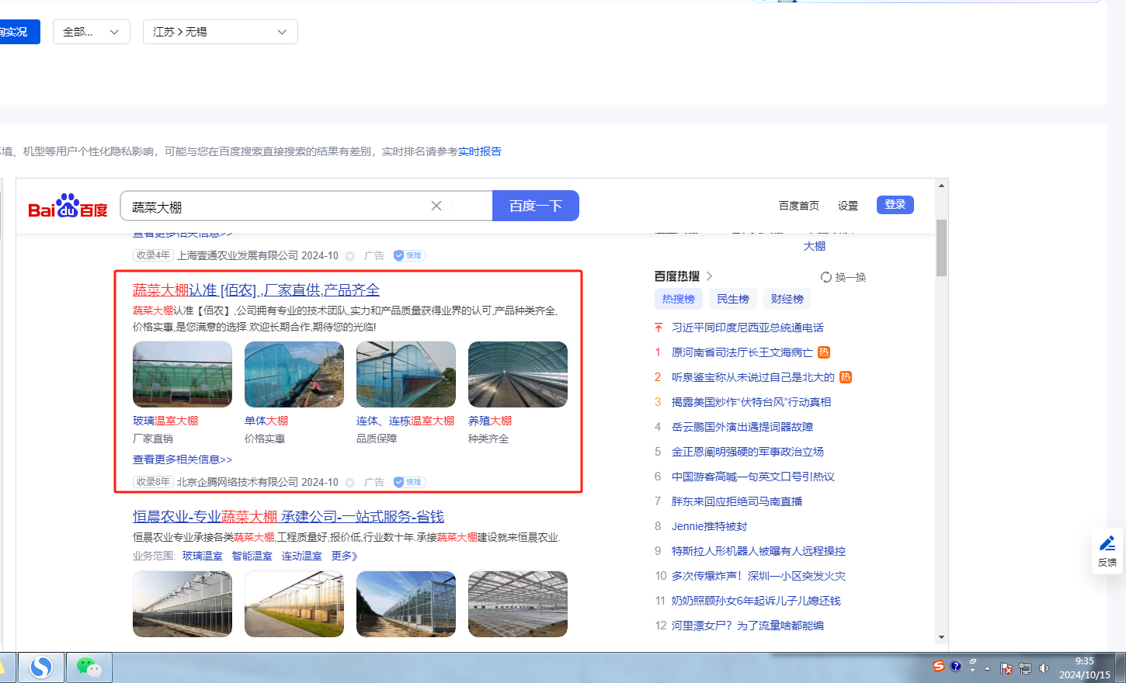The height and width of the screenshot is (683, 1126).
Task: Open Sogou browser from the taskbar
Action: 41,667
